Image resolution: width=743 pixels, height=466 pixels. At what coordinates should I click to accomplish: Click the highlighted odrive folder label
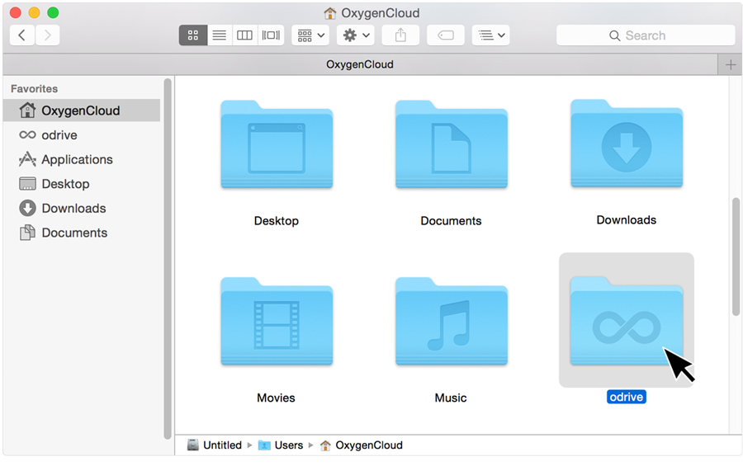pos(627,397)
